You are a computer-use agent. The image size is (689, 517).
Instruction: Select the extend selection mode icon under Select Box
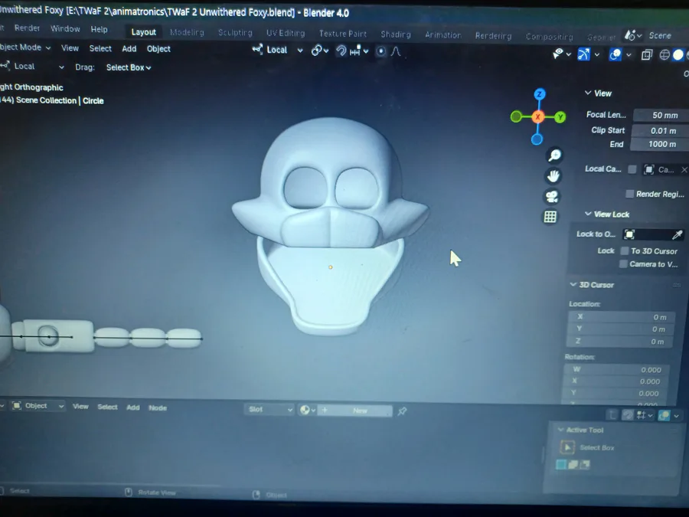(x=573, y=465)
